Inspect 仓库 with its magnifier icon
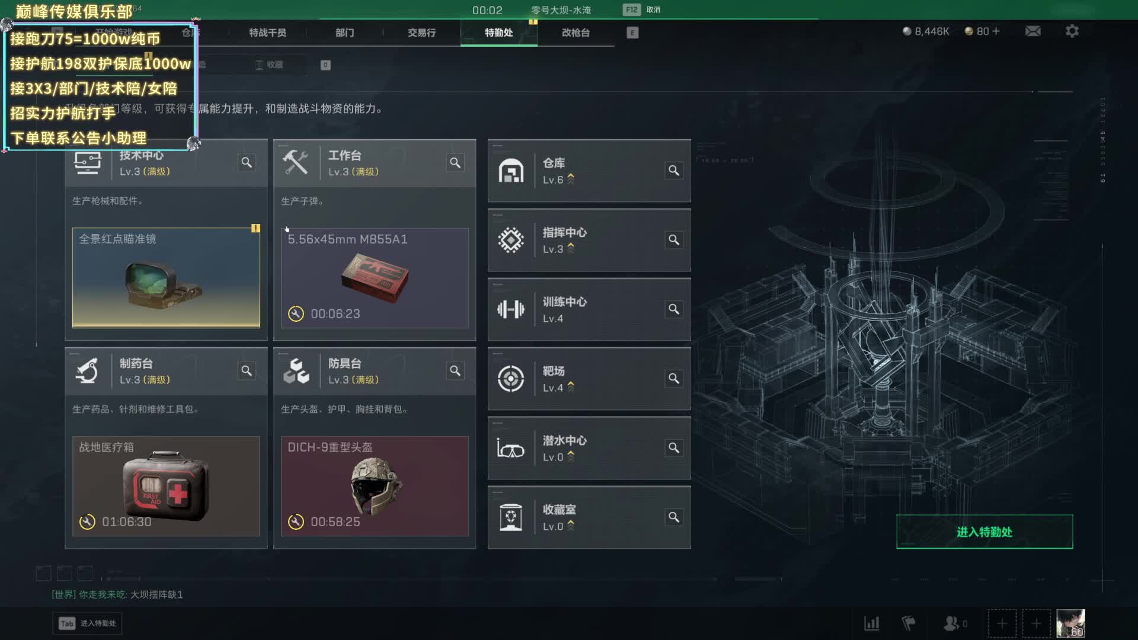 point(674,171)
